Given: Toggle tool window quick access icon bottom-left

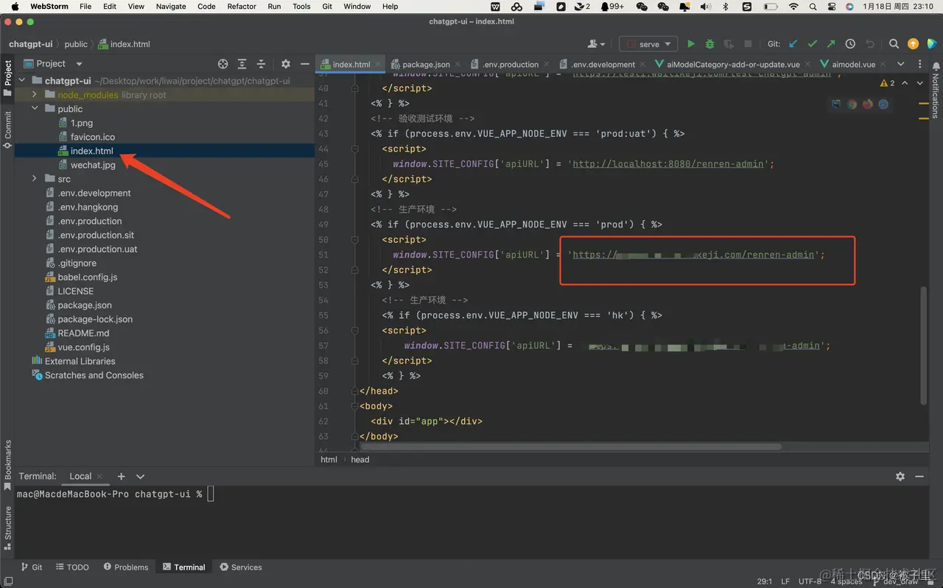Looking at the screenshot, I should [8, 581].
